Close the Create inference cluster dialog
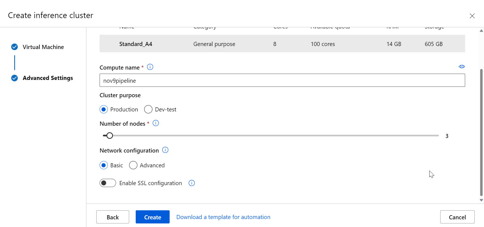 [472, 16]
